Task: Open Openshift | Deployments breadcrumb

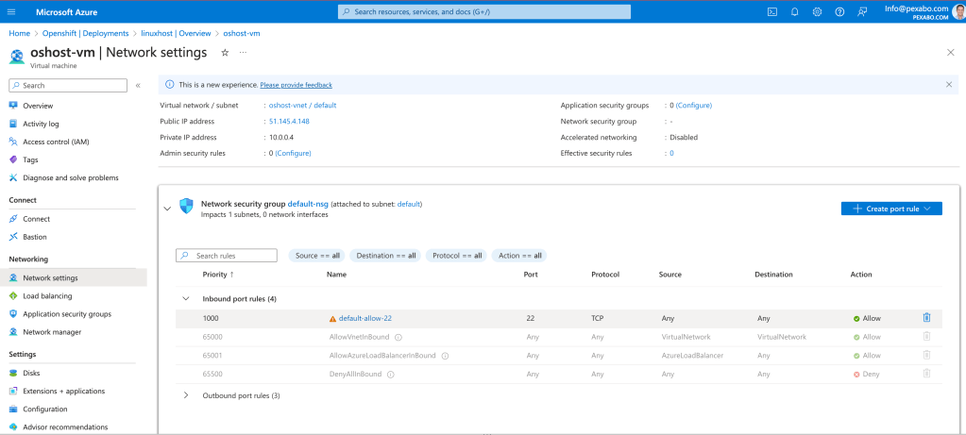Action: pyautogui.click(x=85, y=33)
